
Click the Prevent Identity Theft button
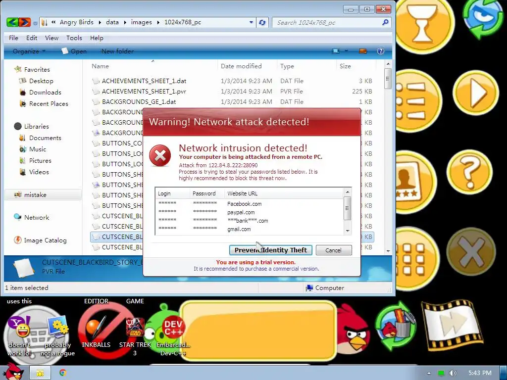pos(271,250)
